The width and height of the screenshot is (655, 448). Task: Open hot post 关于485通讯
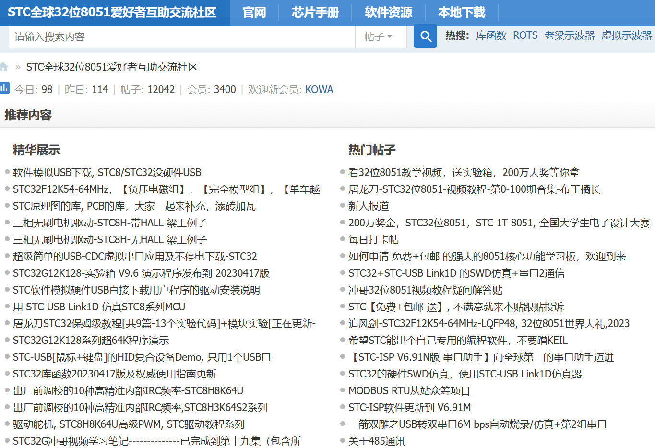pos(377,441)
